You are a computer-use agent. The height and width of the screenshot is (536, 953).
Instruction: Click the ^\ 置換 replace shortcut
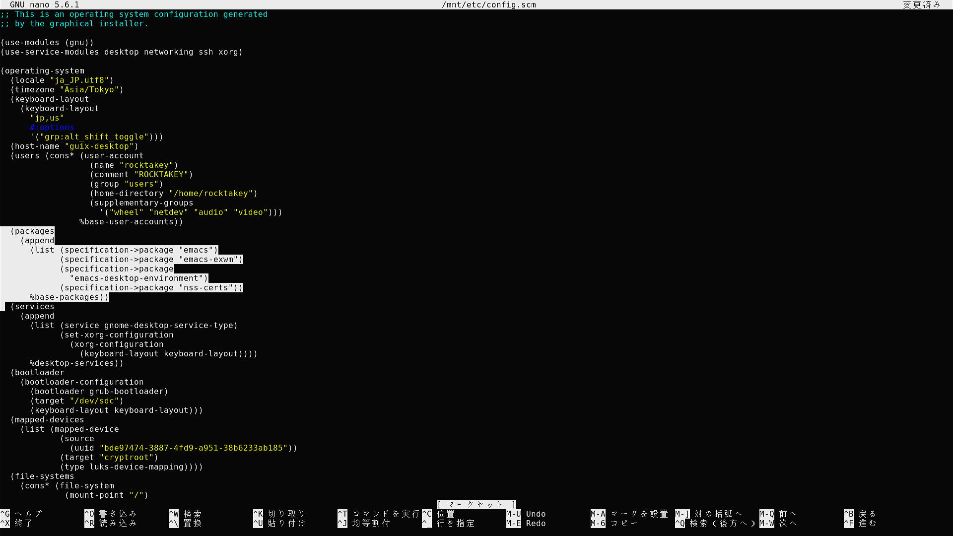(186, 523)
